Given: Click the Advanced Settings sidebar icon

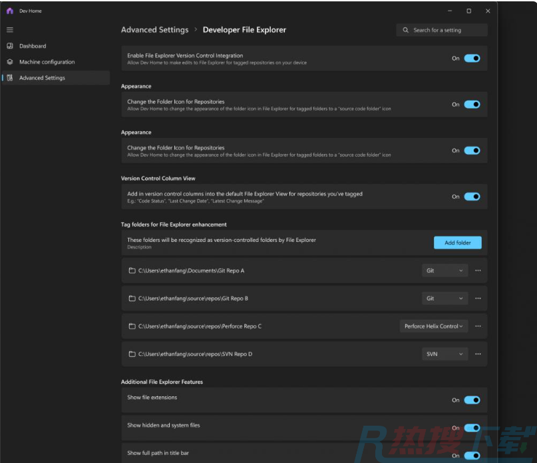Looking at the screenshot, I should click(x=10, y=78).
